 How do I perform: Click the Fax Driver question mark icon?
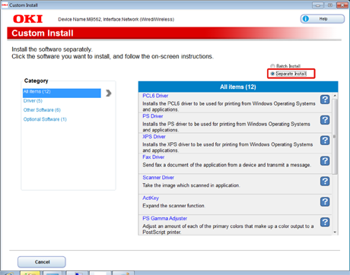tap(325, 161)
